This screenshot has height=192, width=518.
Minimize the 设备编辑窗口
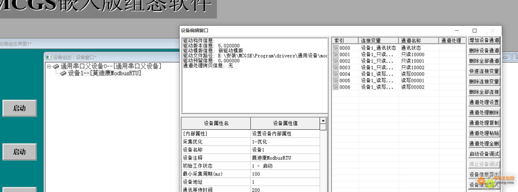point(457,31)
